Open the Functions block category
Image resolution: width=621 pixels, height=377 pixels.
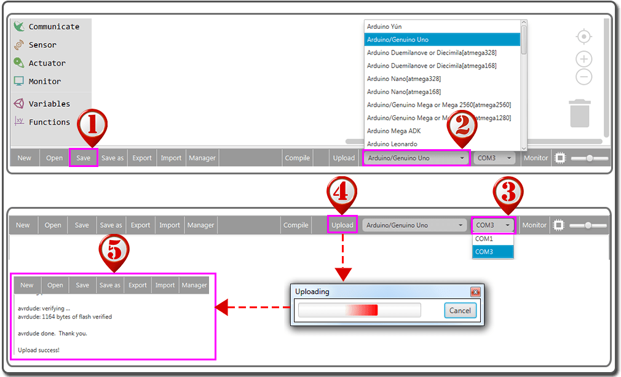pyautogui.click(x=42, y=122)
